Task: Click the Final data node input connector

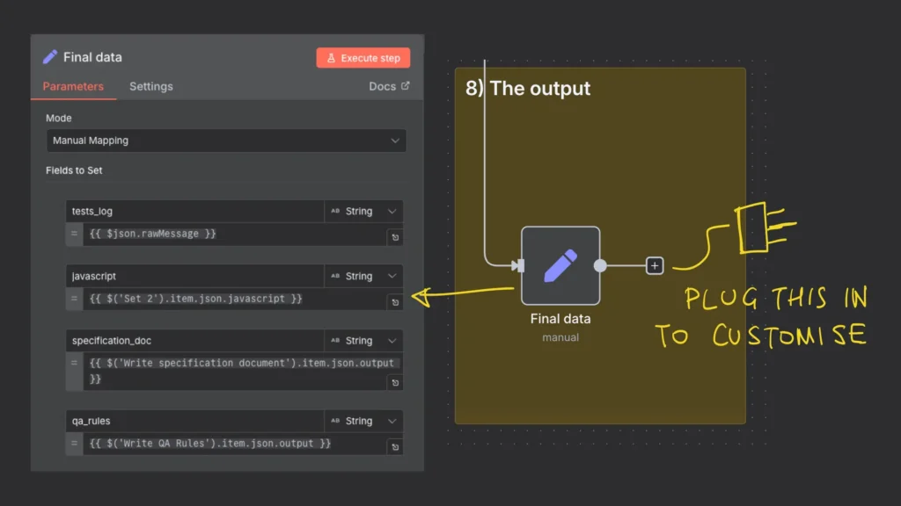Action: tap(519, 265)
